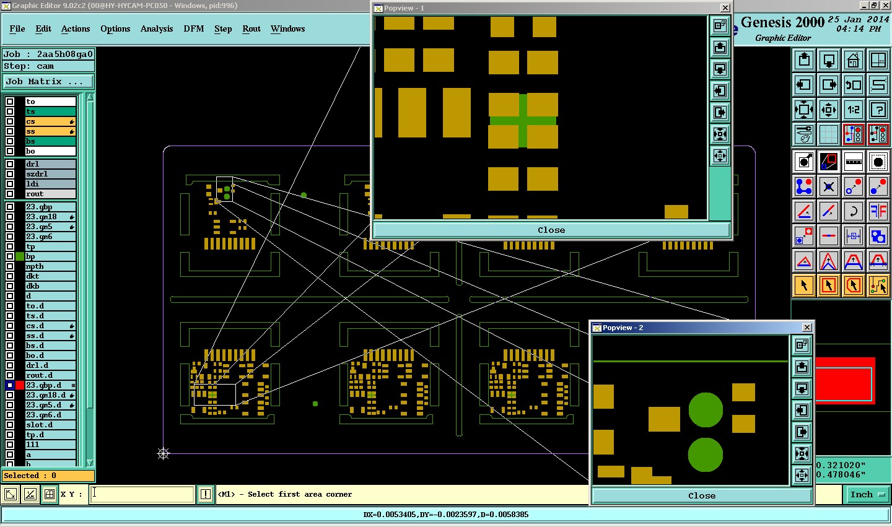Open the Windows menu
892x527 pixels.
coord(287,28)
